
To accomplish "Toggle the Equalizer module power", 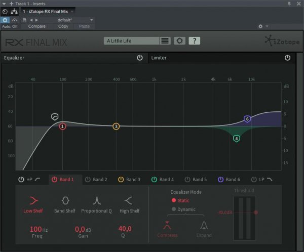I will pos(140,58).
